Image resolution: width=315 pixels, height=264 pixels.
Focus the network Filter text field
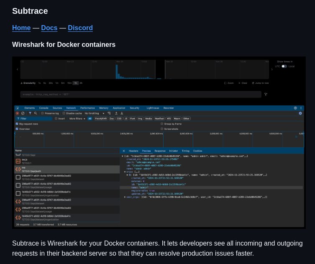34,118
